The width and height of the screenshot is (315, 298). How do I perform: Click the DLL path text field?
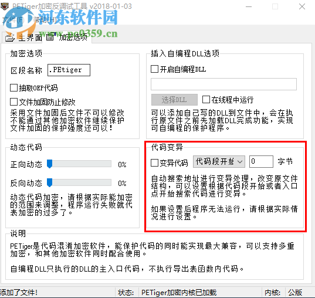click(224, 84)
